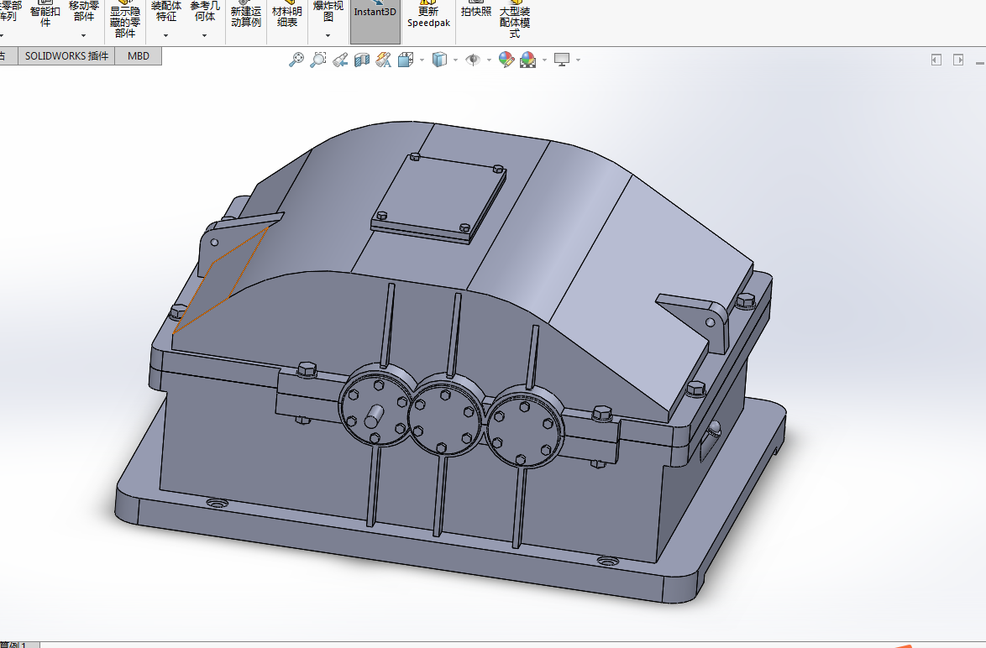The height and width of the screenshot is (648, 986).
Task: Click the 材料明细表 button
Action: click(287, 17)
